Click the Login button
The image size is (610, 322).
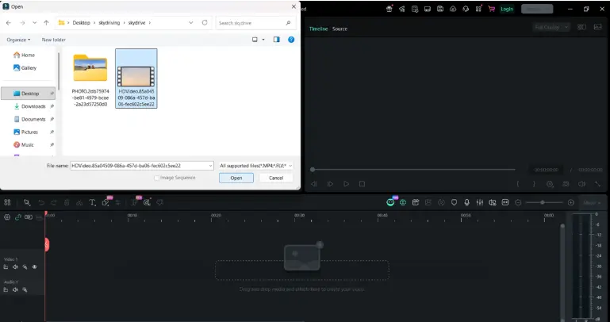point(507,9)
